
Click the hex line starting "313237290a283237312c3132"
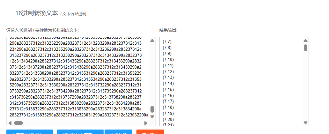[x=76, y=55]
